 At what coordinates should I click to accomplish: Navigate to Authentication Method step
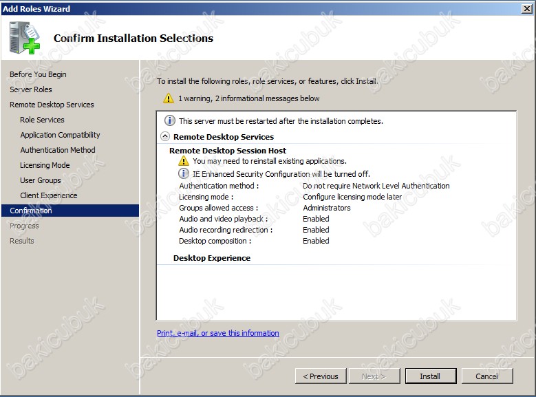(58, 150)
